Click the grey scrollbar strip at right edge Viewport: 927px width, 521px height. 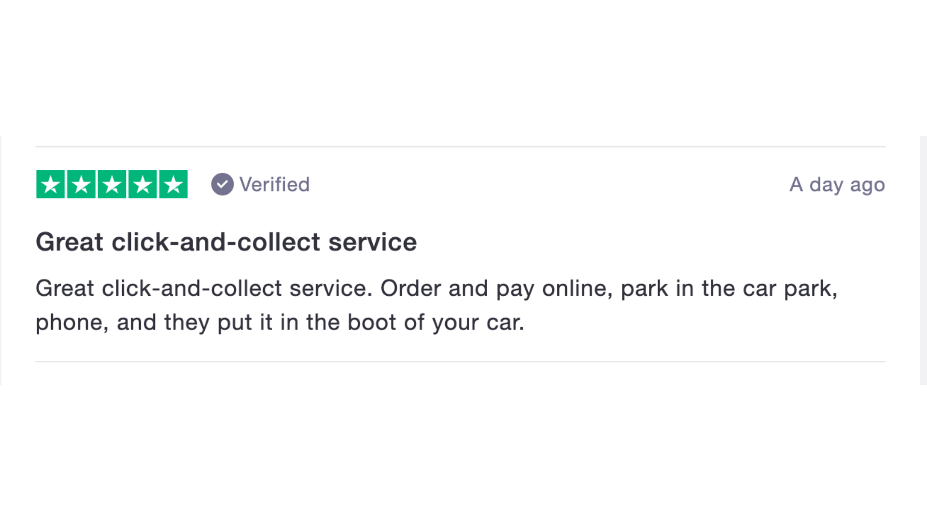pos(923,260)
